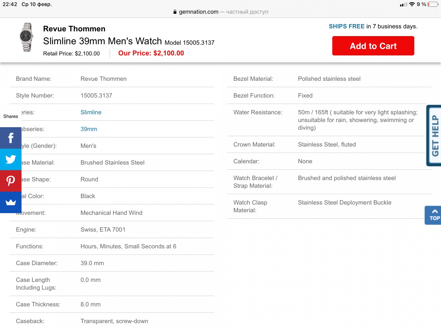Tap the gemnation.com address bar
Viewport: 441px width, 330px height.
[x=220, y=12]
